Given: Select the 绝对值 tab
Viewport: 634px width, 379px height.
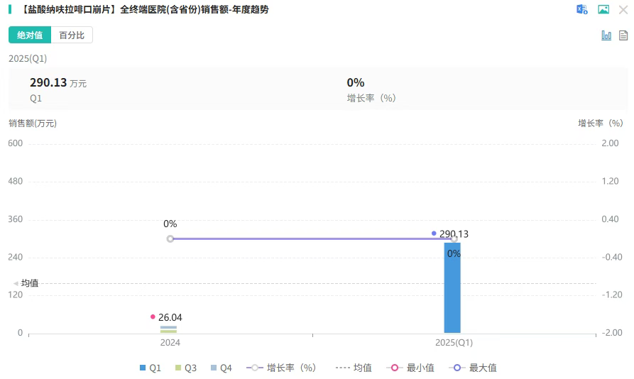Looking at the screenshot, I should point(30,35).
